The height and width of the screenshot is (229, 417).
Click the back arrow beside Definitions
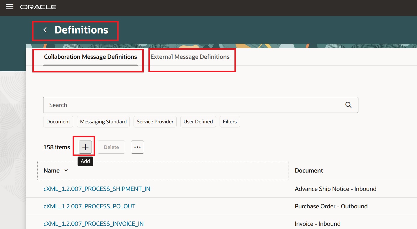tap(45, 30)
